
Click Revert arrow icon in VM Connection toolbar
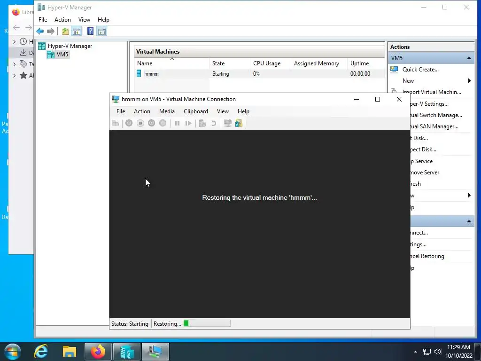click(214, 123)
